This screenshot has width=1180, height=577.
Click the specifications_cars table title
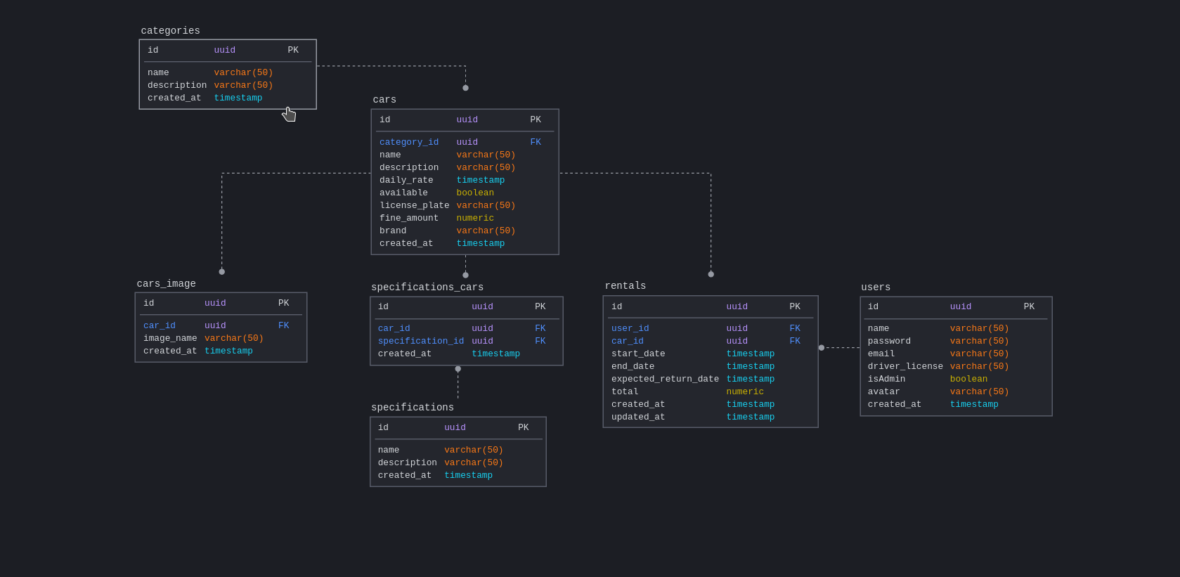(x=427, y=287)
